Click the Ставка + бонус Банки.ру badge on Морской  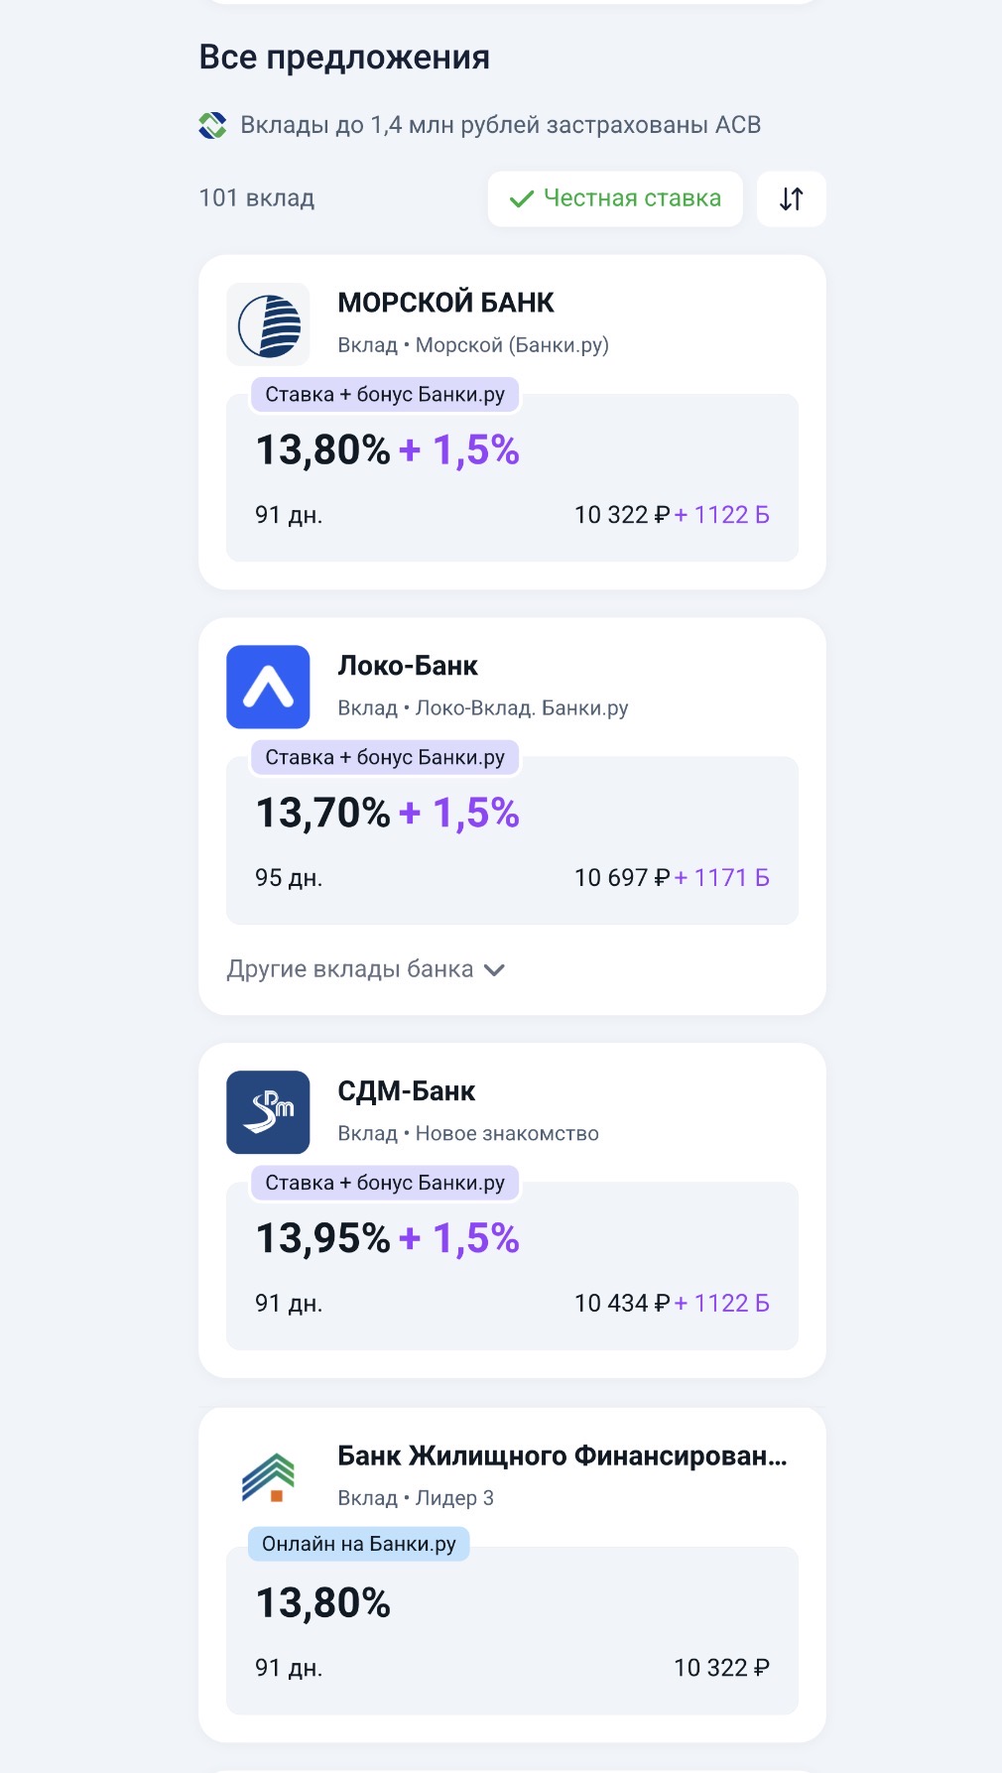point(385,395)
